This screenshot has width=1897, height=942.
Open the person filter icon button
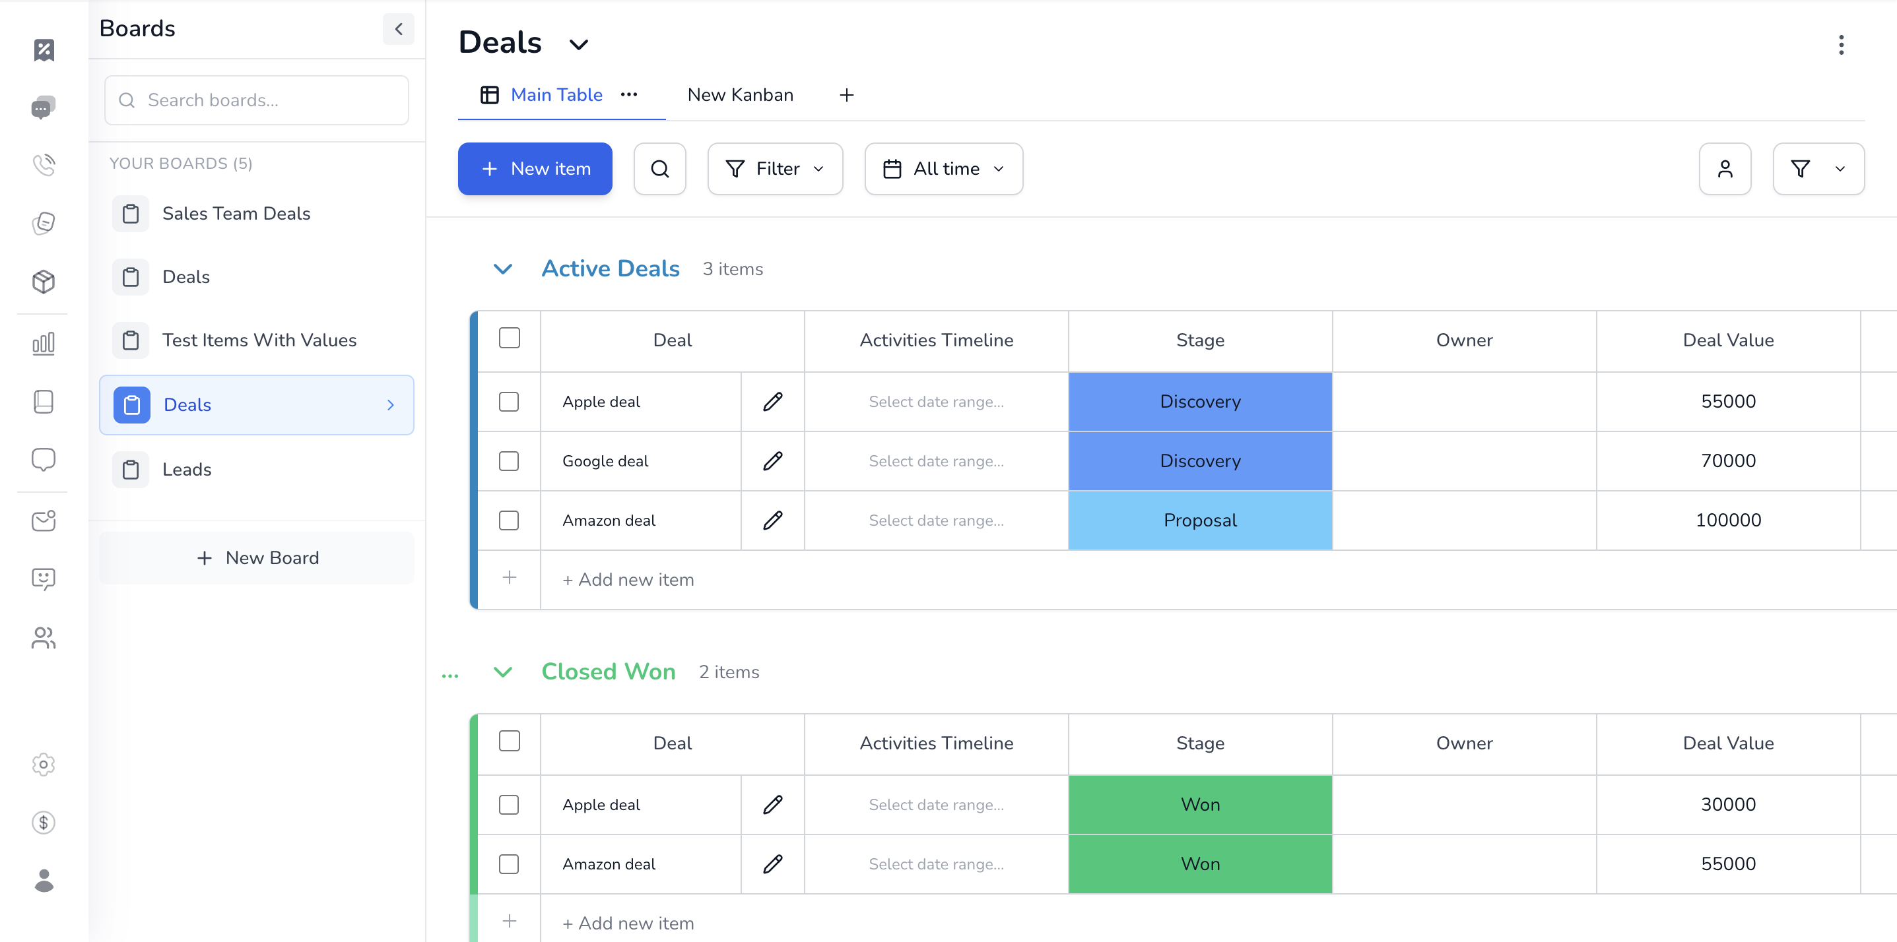pyautogui.click(x=1724, y=168)
